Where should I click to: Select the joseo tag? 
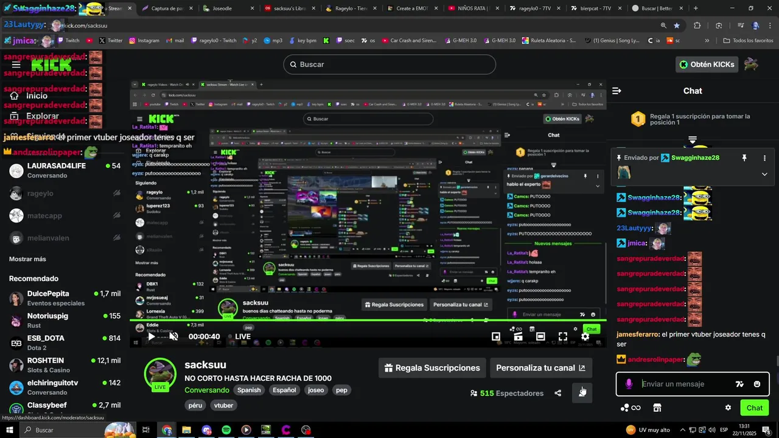[x=316, y=390]
